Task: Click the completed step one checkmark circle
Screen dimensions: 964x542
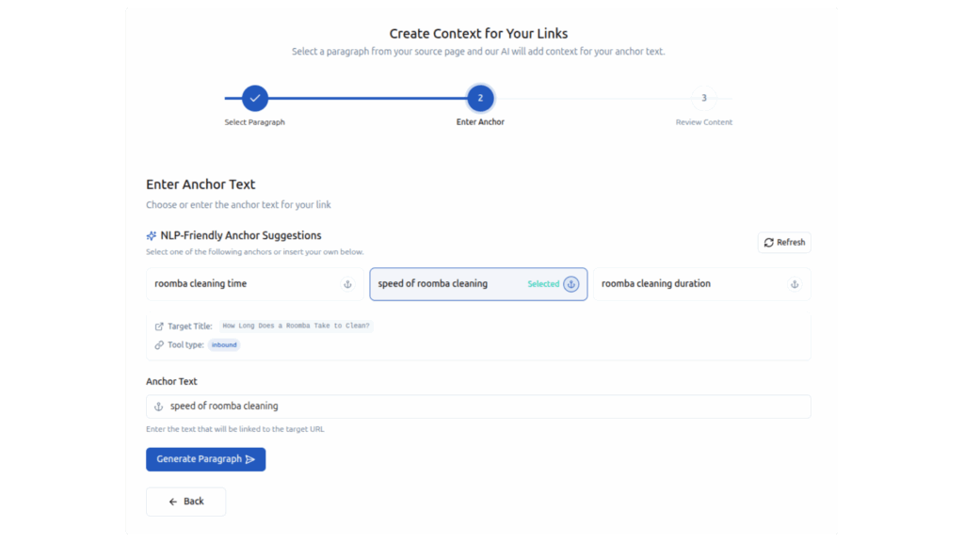Action: pos(255,98)
